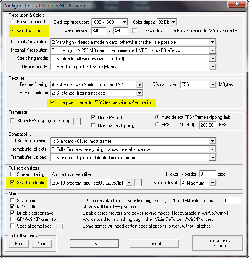Open the Gfx card vram dropdown
Viewport: 249px width, 258px height.
click(198, 84)
